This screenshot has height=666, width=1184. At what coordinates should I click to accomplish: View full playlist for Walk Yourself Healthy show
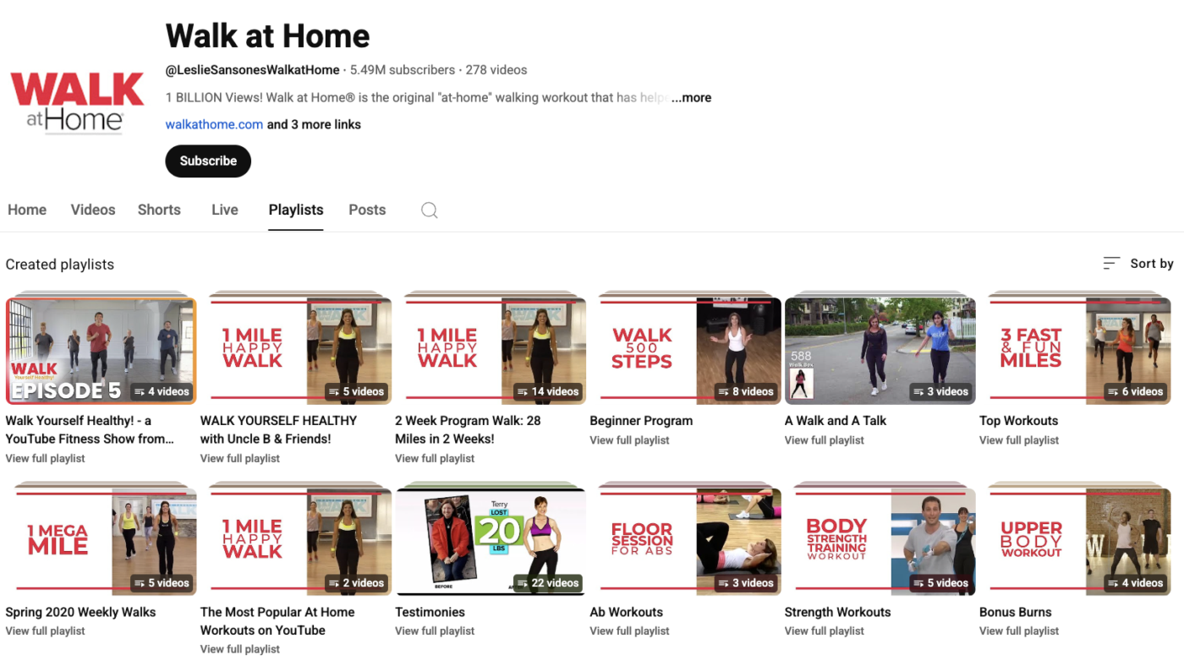coord(46,459)
